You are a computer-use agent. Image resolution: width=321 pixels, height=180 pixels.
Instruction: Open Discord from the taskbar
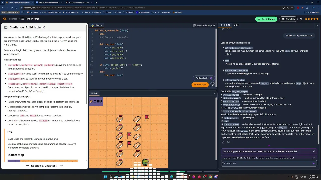[x=216, y=177]
